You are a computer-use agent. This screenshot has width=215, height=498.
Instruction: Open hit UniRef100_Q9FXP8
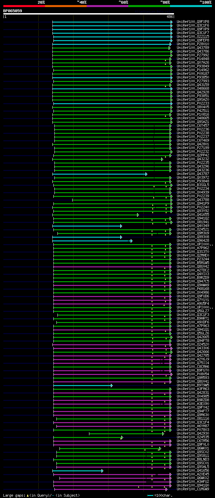pos(193,22)
